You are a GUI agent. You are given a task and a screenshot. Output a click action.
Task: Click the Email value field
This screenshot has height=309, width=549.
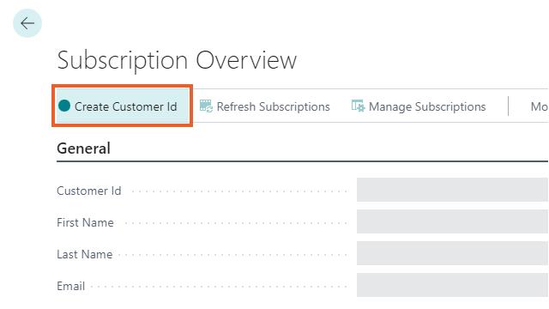[452, 285]
